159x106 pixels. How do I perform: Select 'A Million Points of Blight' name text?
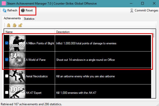coord(40,43)
